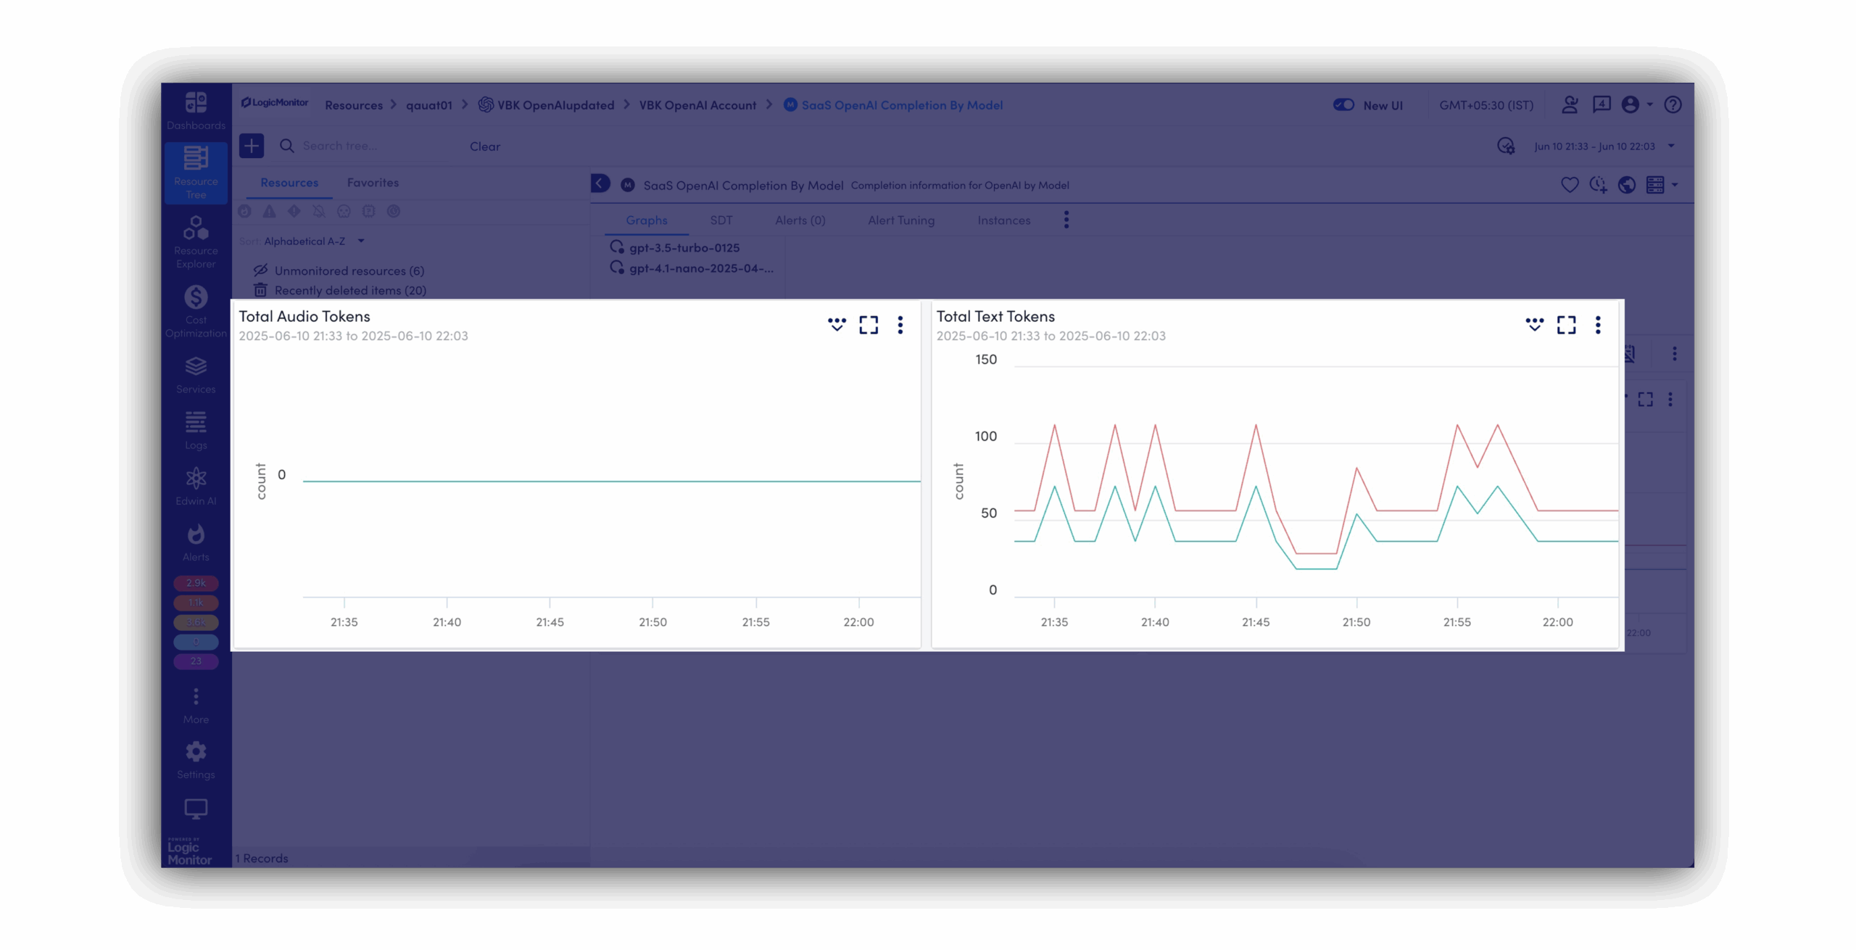Click SaaS OpenAI Completion By Model breadcrumb
1856x950 pixels.
pyautogui.click(x=893, y=105)
